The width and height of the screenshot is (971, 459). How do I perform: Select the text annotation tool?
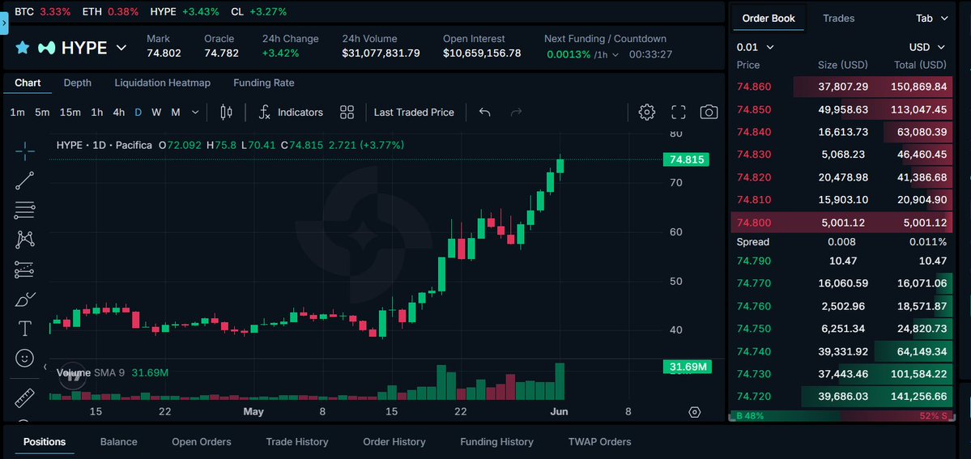(25, 329)
